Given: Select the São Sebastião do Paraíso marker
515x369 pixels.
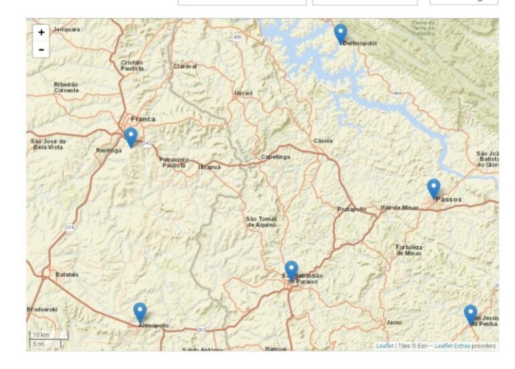Looking at the screenshot, I should [291, 272].
